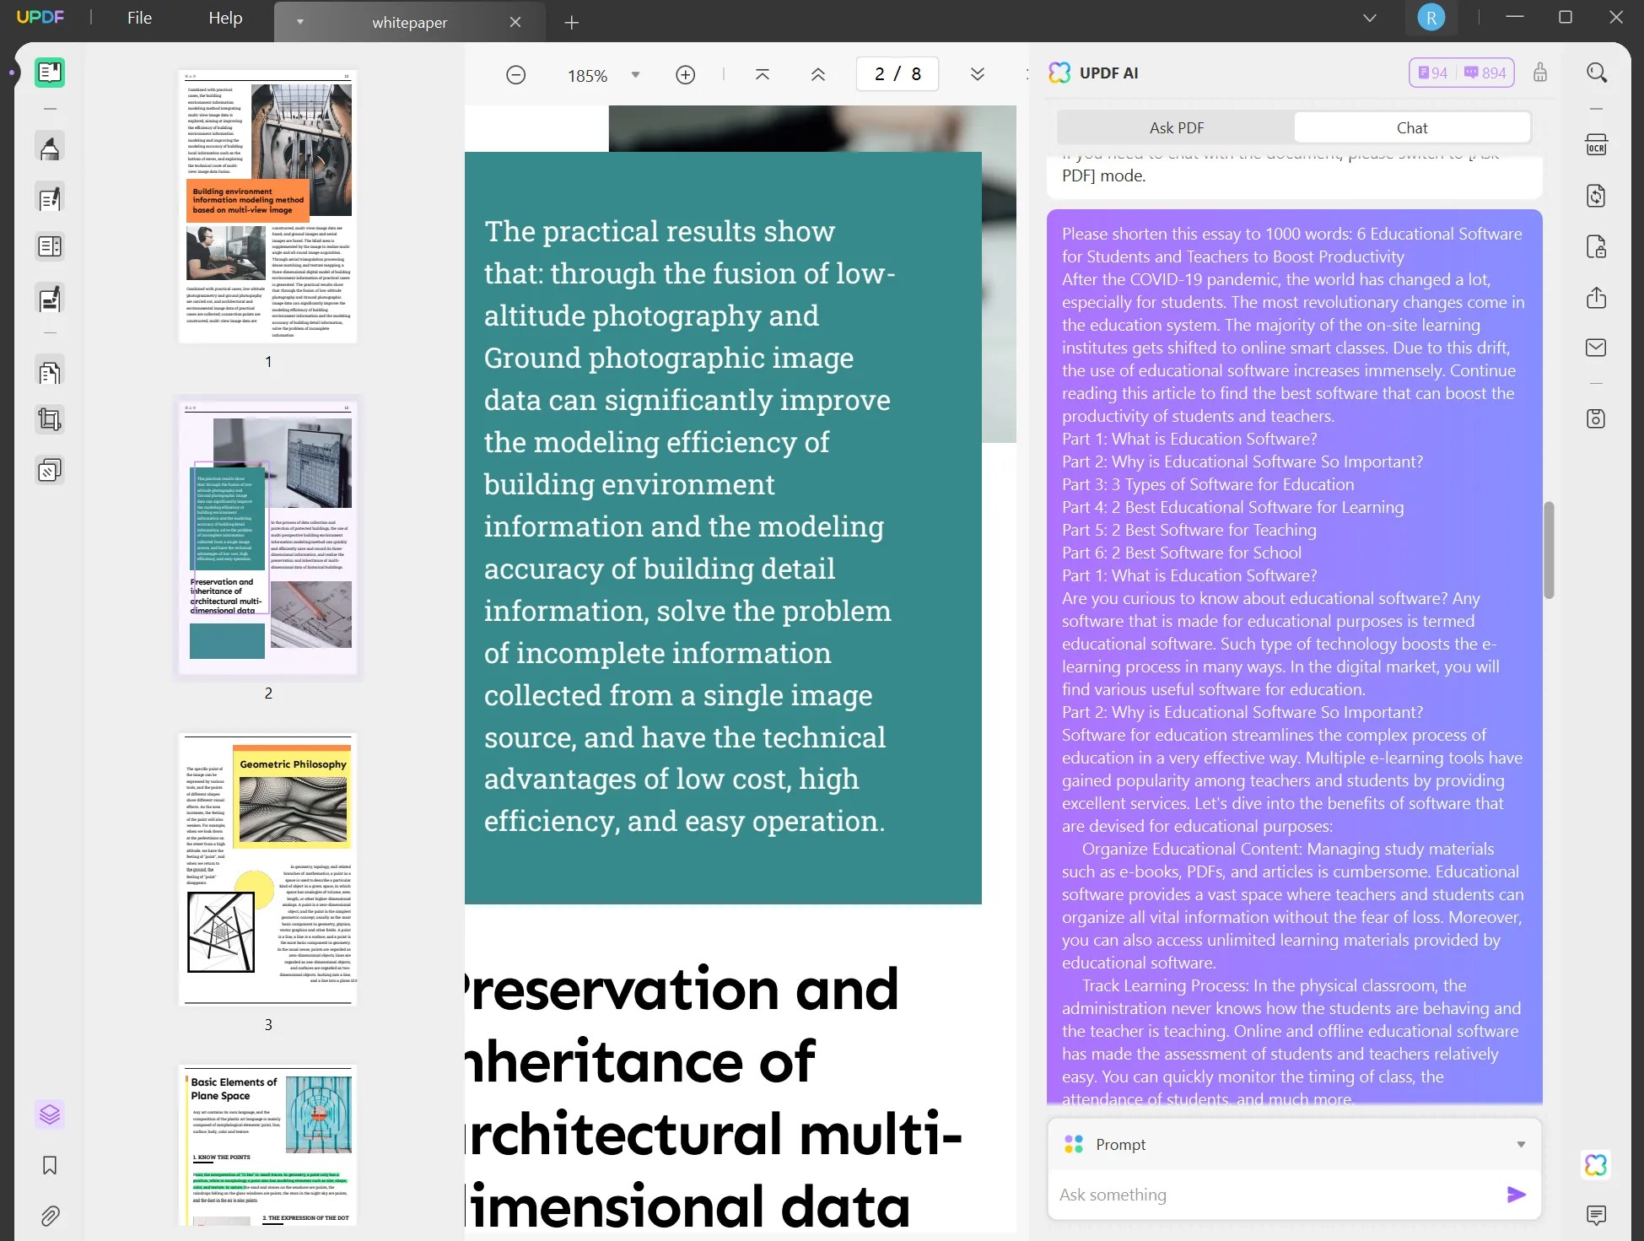
Task: Open the attachments paperclip icon
Action: [x=50, y=1216]
